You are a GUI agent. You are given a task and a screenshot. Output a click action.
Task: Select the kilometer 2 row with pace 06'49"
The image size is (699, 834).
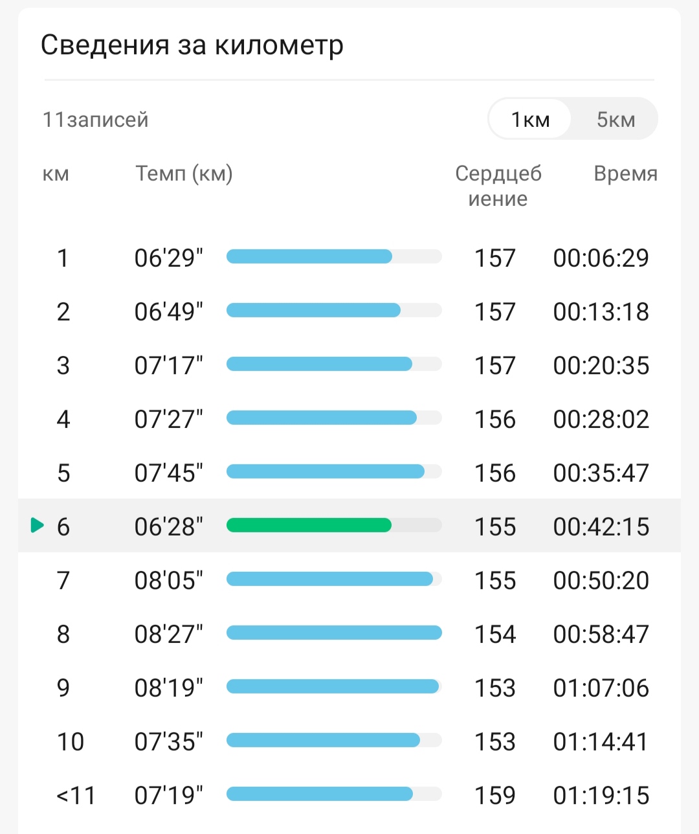pyautogui.click(x=349, y=311)
